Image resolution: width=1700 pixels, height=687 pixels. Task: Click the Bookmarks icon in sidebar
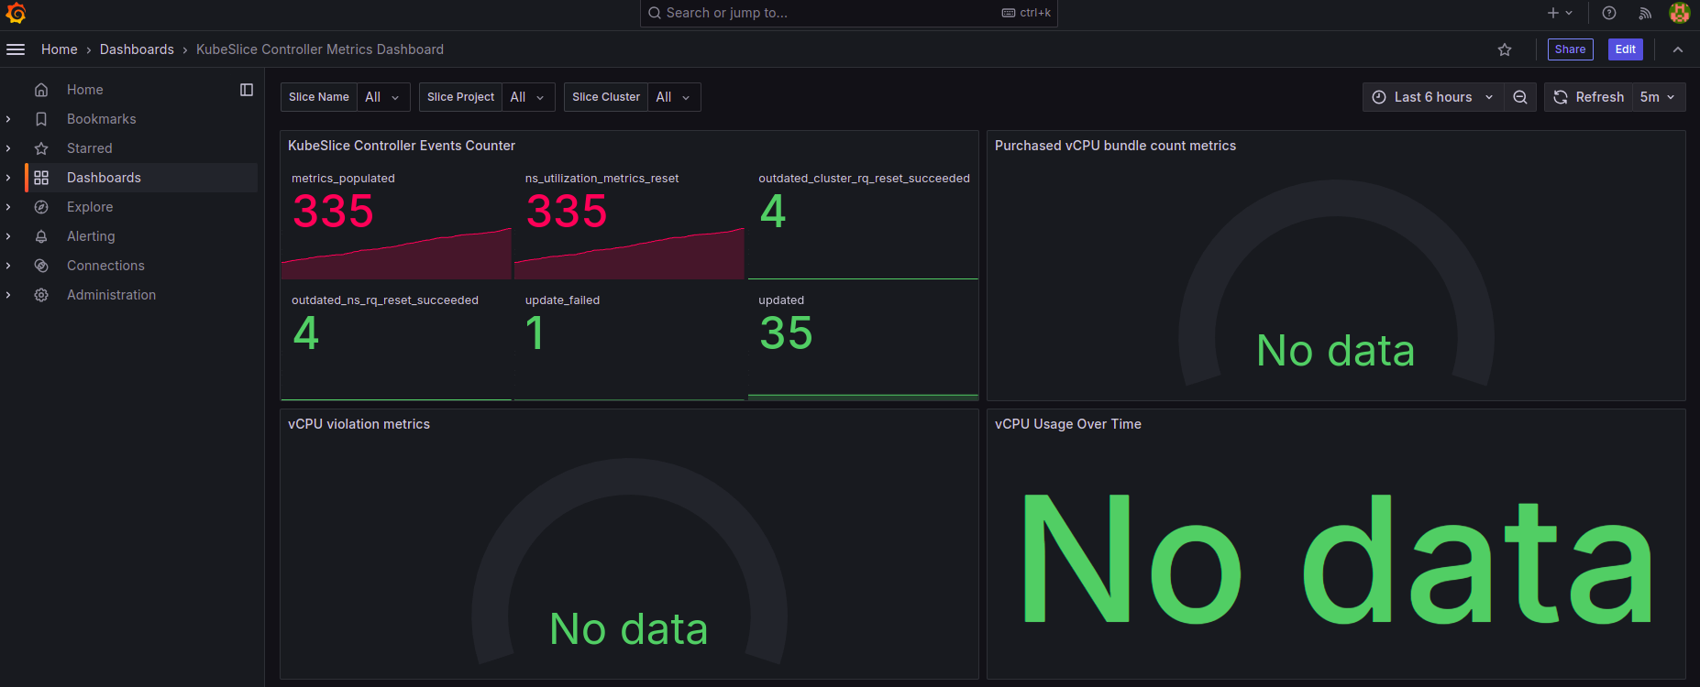[x=41, y=119]
